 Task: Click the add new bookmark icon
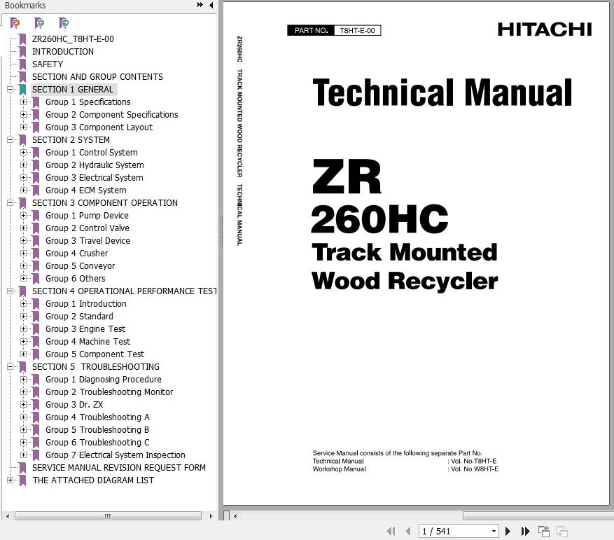click(39, 23)
